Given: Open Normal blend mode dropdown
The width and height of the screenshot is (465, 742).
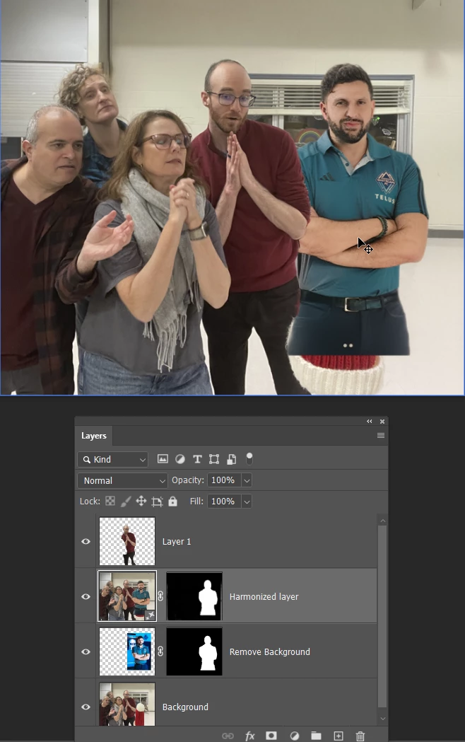Looking at the screenshot, I should click(x=122, y=480).
